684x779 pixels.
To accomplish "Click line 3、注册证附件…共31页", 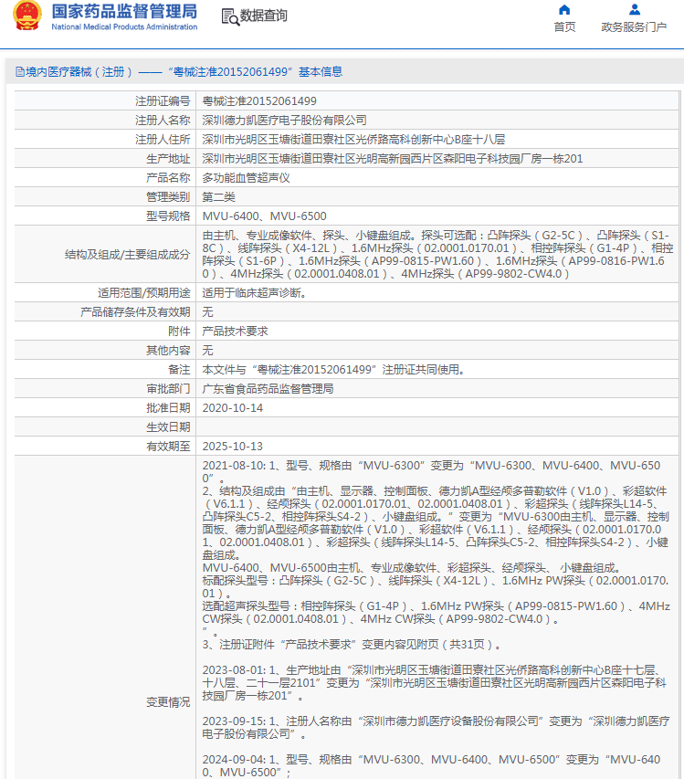I will (353, 645).
